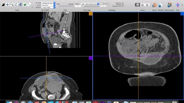
Task: Select the length measurement tool
Action: tap(29, 5)
